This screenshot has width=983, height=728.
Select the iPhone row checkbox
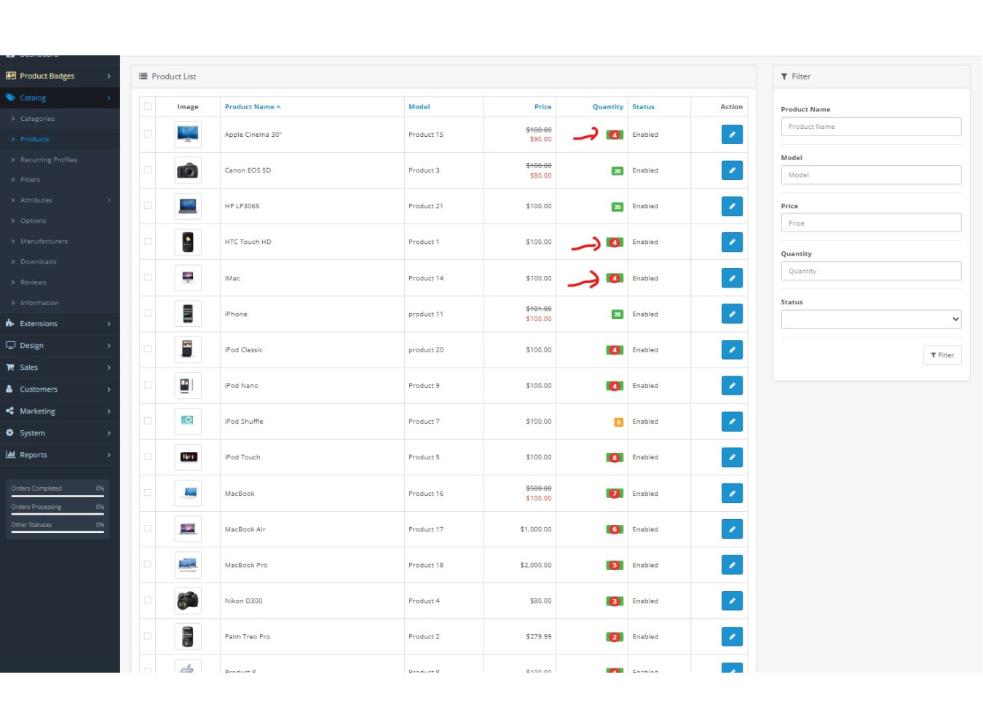tap(148, 313)
